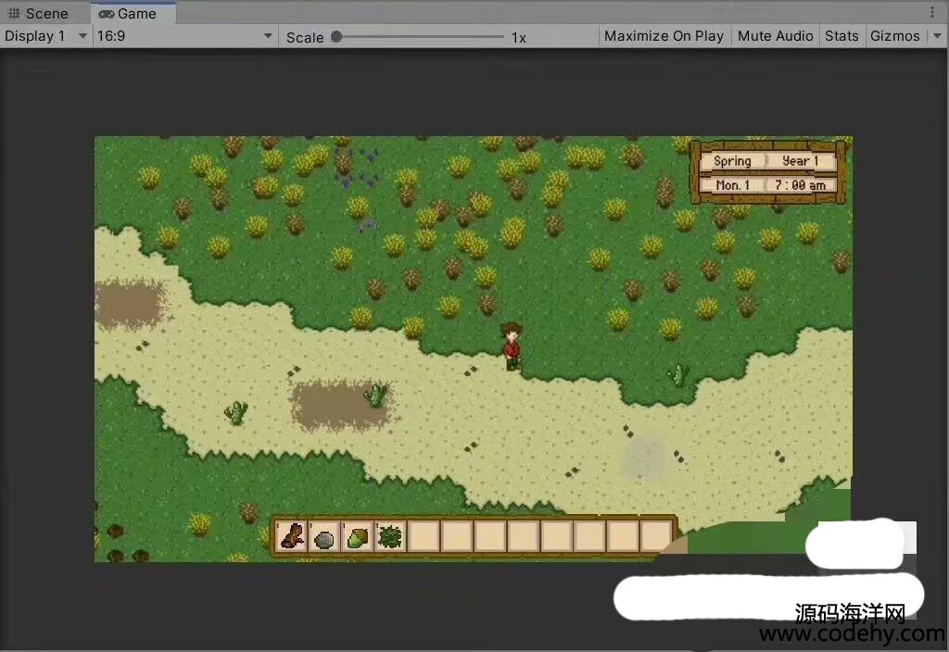Click the Mon. 1 date label
The width and height of the screenshot is (949, 652).
tap(732, 185)
